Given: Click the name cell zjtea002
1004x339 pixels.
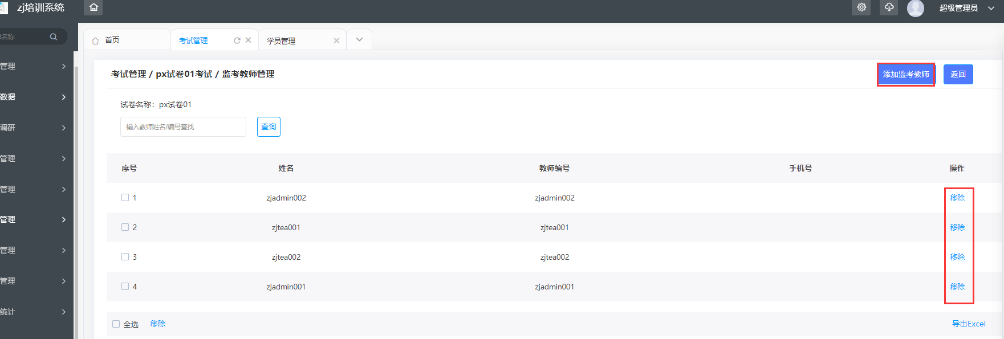Looking at the screenshot, I should (286, 257).
